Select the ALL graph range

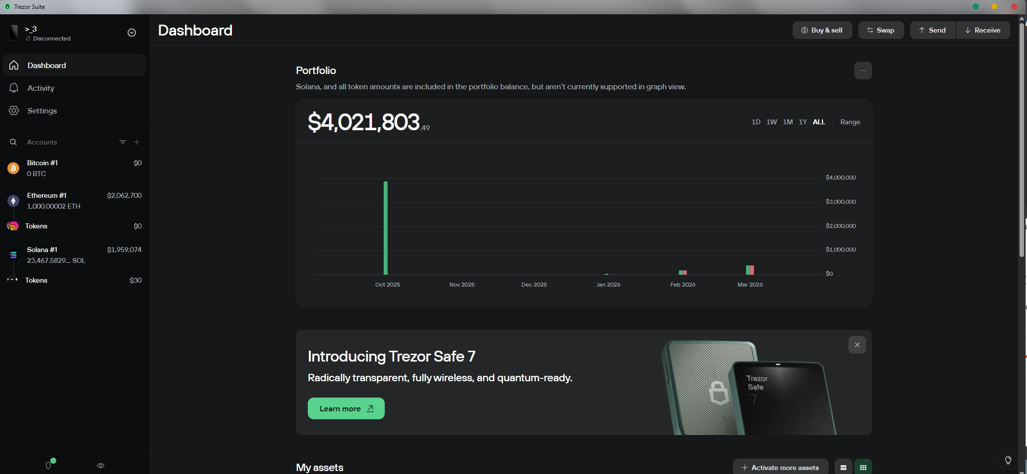click(819, 122)
